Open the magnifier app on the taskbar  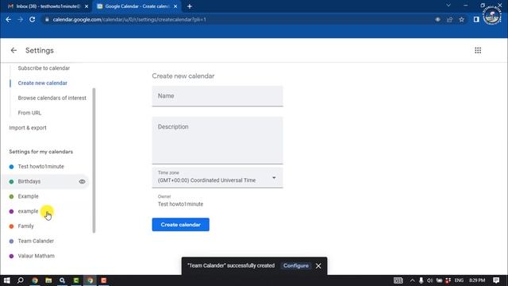(62, 280)
